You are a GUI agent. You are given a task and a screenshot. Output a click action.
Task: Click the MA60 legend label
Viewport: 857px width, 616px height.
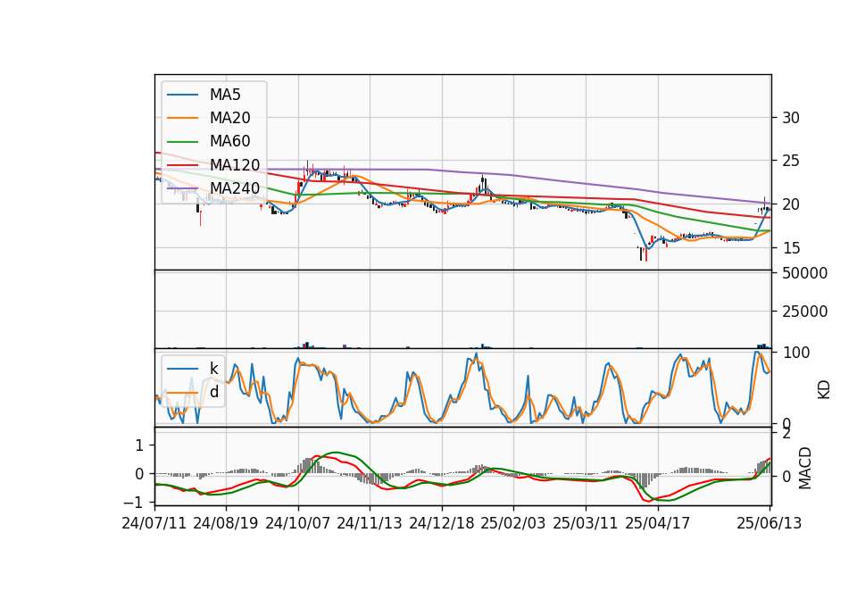tap(230, 141)
